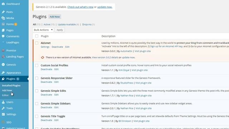
Task: Click the Akismet update refresh icon
Action: click(x=43, y=57)
